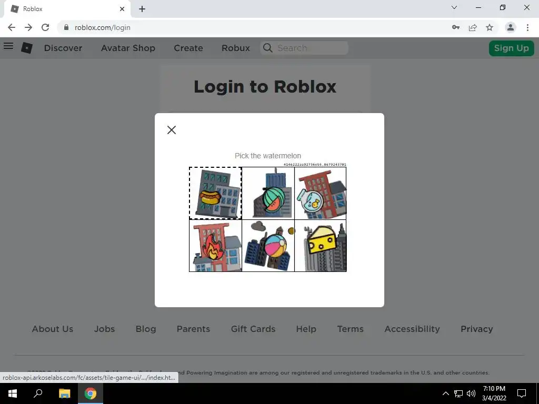Screen dimensions: 539x404
Task: Open the Roblox hamburger menu
Action: click(8, 46)
